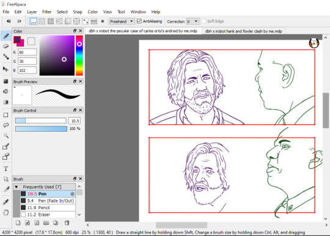
Task: Select the rectangular Select tool
Action: coord(6,115)
